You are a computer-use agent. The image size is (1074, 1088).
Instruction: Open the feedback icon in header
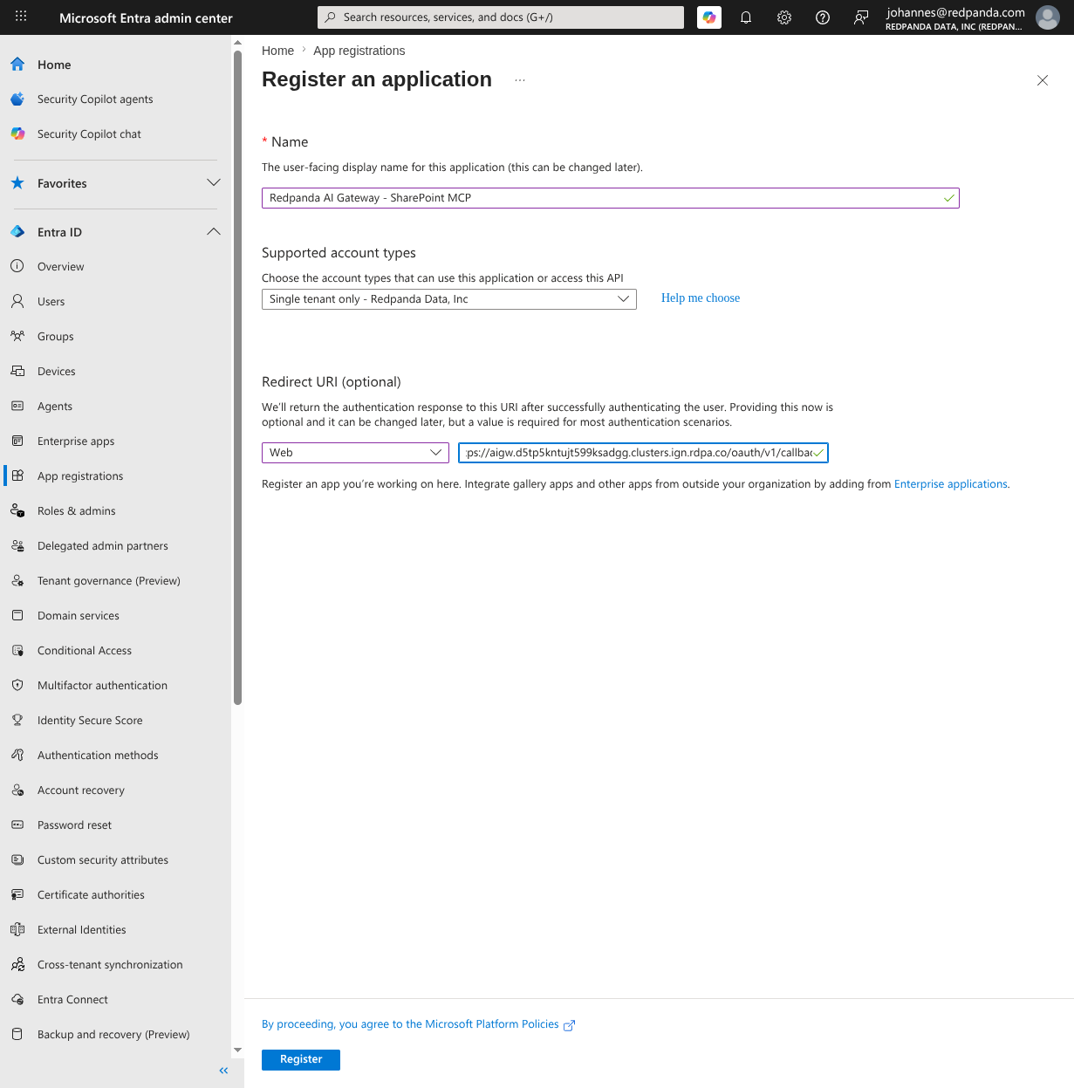861,17
